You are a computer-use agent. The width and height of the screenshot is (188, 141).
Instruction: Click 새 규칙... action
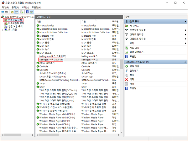coord(134,26)
